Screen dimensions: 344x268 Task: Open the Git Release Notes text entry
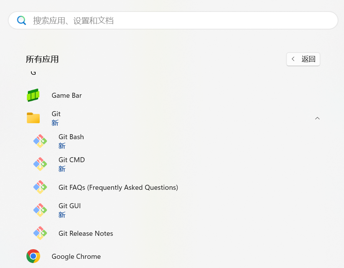86,233
